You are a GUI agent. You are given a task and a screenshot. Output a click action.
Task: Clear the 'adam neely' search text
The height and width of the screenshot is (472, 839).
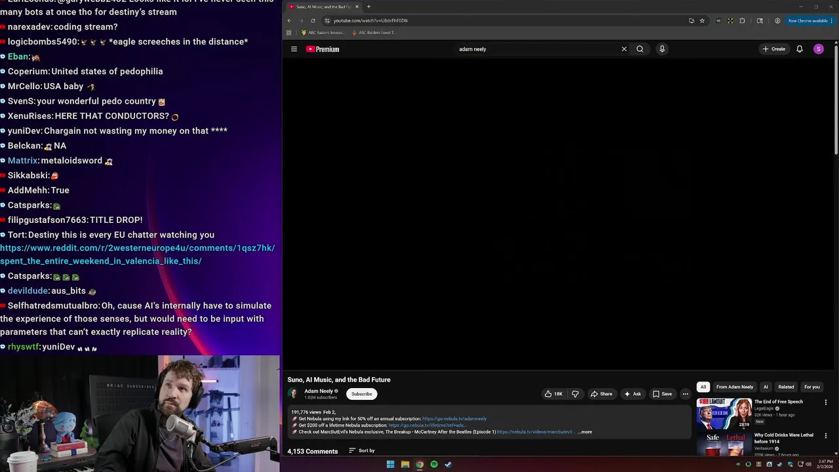pyautogui.click(x=624, y=49)
